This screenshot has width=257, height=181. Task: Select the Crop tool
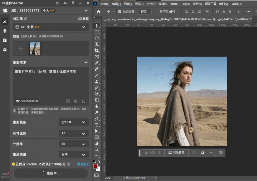pyautogui.click(x=97, y=50)
